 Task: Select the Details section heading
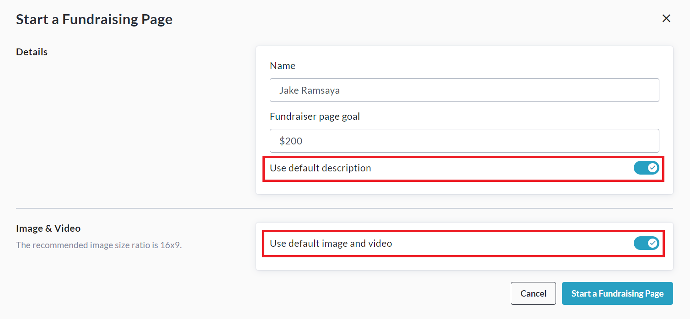pyautogui.click(x=32, y=52)
